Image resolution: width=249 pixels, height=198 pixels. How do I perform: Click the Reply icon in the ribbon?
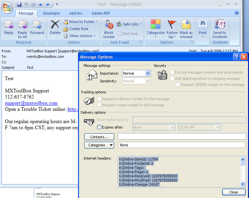coord(9,25)
